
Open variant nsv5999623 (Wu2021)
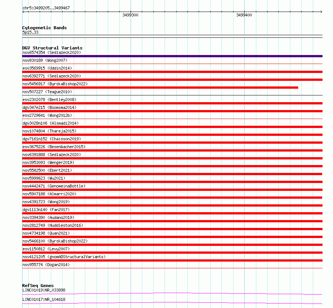pos(44,178)
